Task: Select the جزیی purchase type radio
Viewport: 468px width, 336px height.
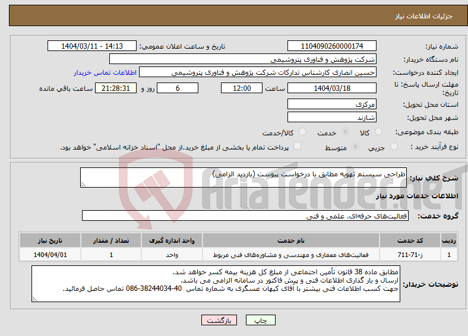Action: (x=394, y=146)
